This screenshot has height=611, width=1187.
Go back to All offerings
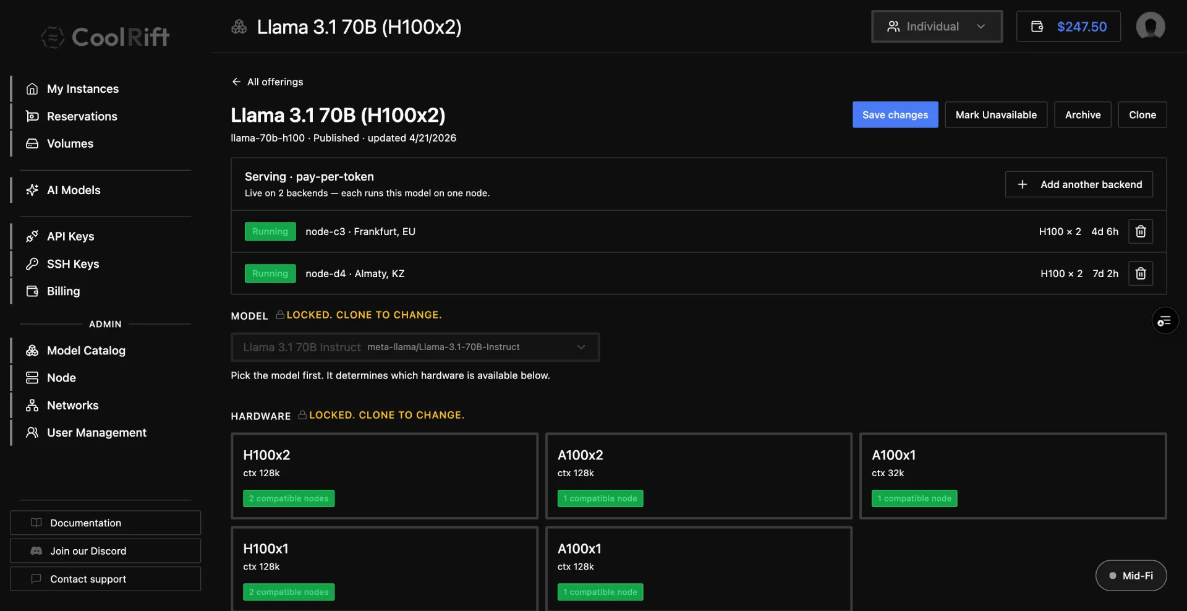(x=267, y=82)
